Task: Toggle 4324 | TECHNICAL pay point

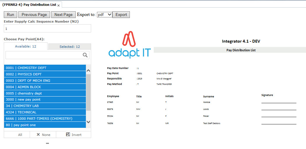Action: click(45, 112)
